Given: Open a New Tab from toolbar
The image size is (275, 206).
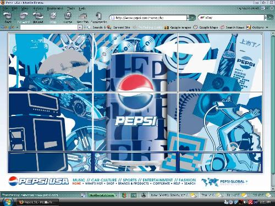Looking at the screenshot, I should [x=82, y=18].
